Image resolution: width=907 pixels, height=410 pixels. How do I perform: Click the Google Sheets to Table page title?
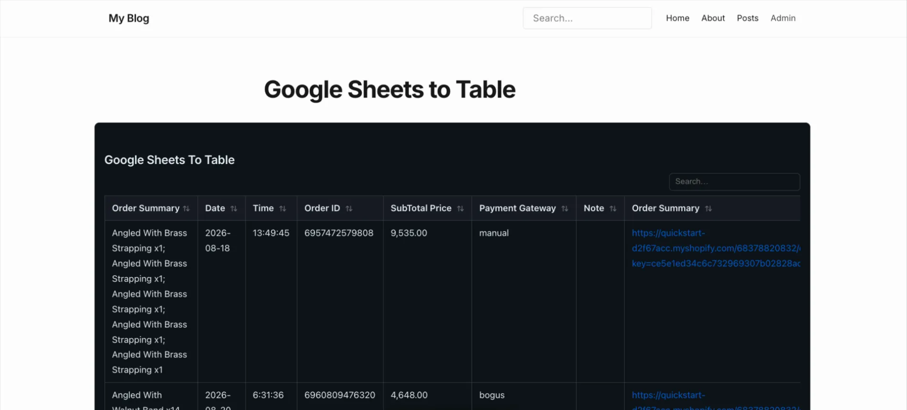click(x=390, y=90)
